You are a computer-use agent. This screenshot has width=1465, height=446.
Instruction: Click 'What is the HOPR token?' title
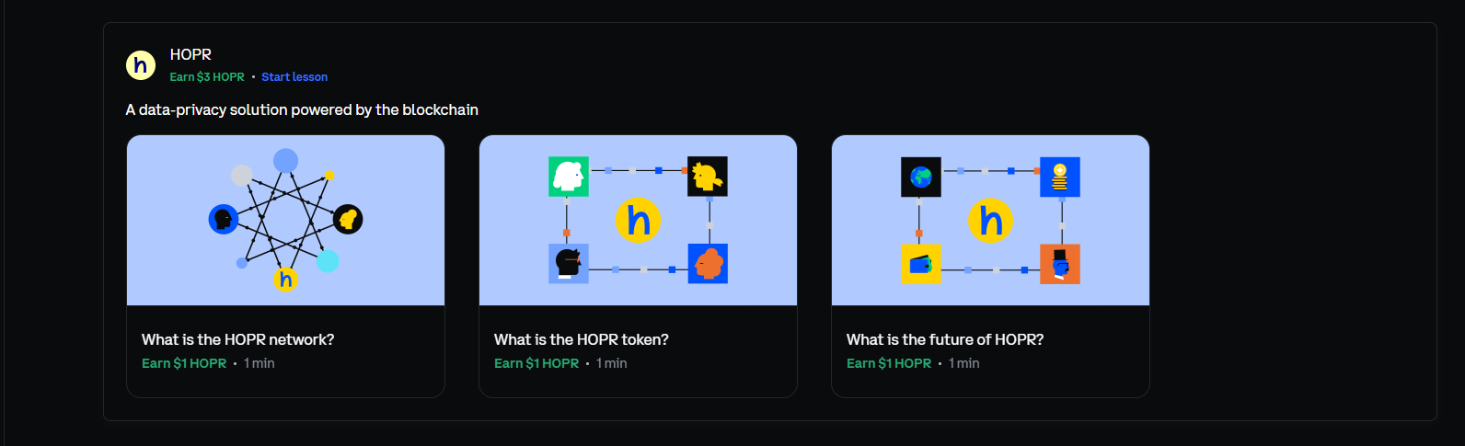click(x=582, y=339)
